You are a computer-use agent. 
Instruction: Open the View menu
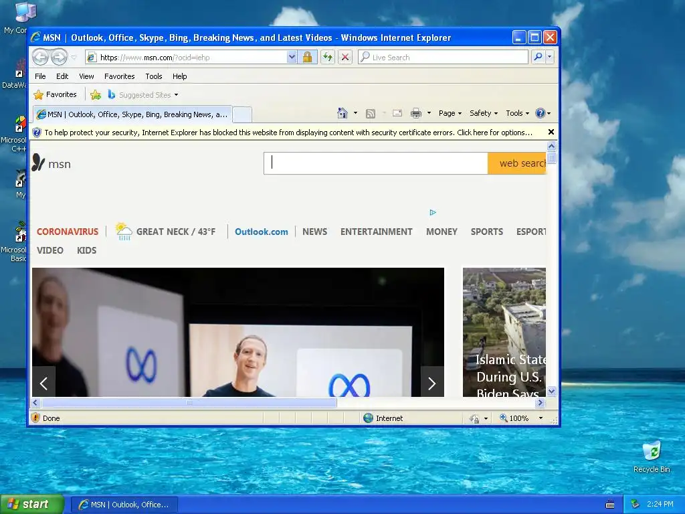click(86, 76)
